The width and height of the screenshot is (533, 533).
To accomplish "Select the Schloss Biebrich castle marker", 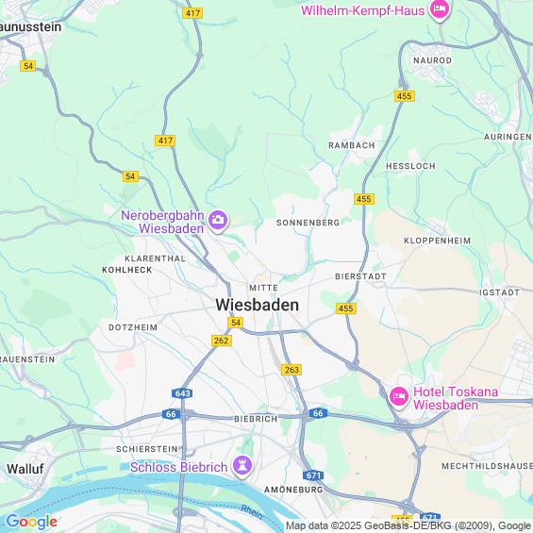I will (242, 466).
